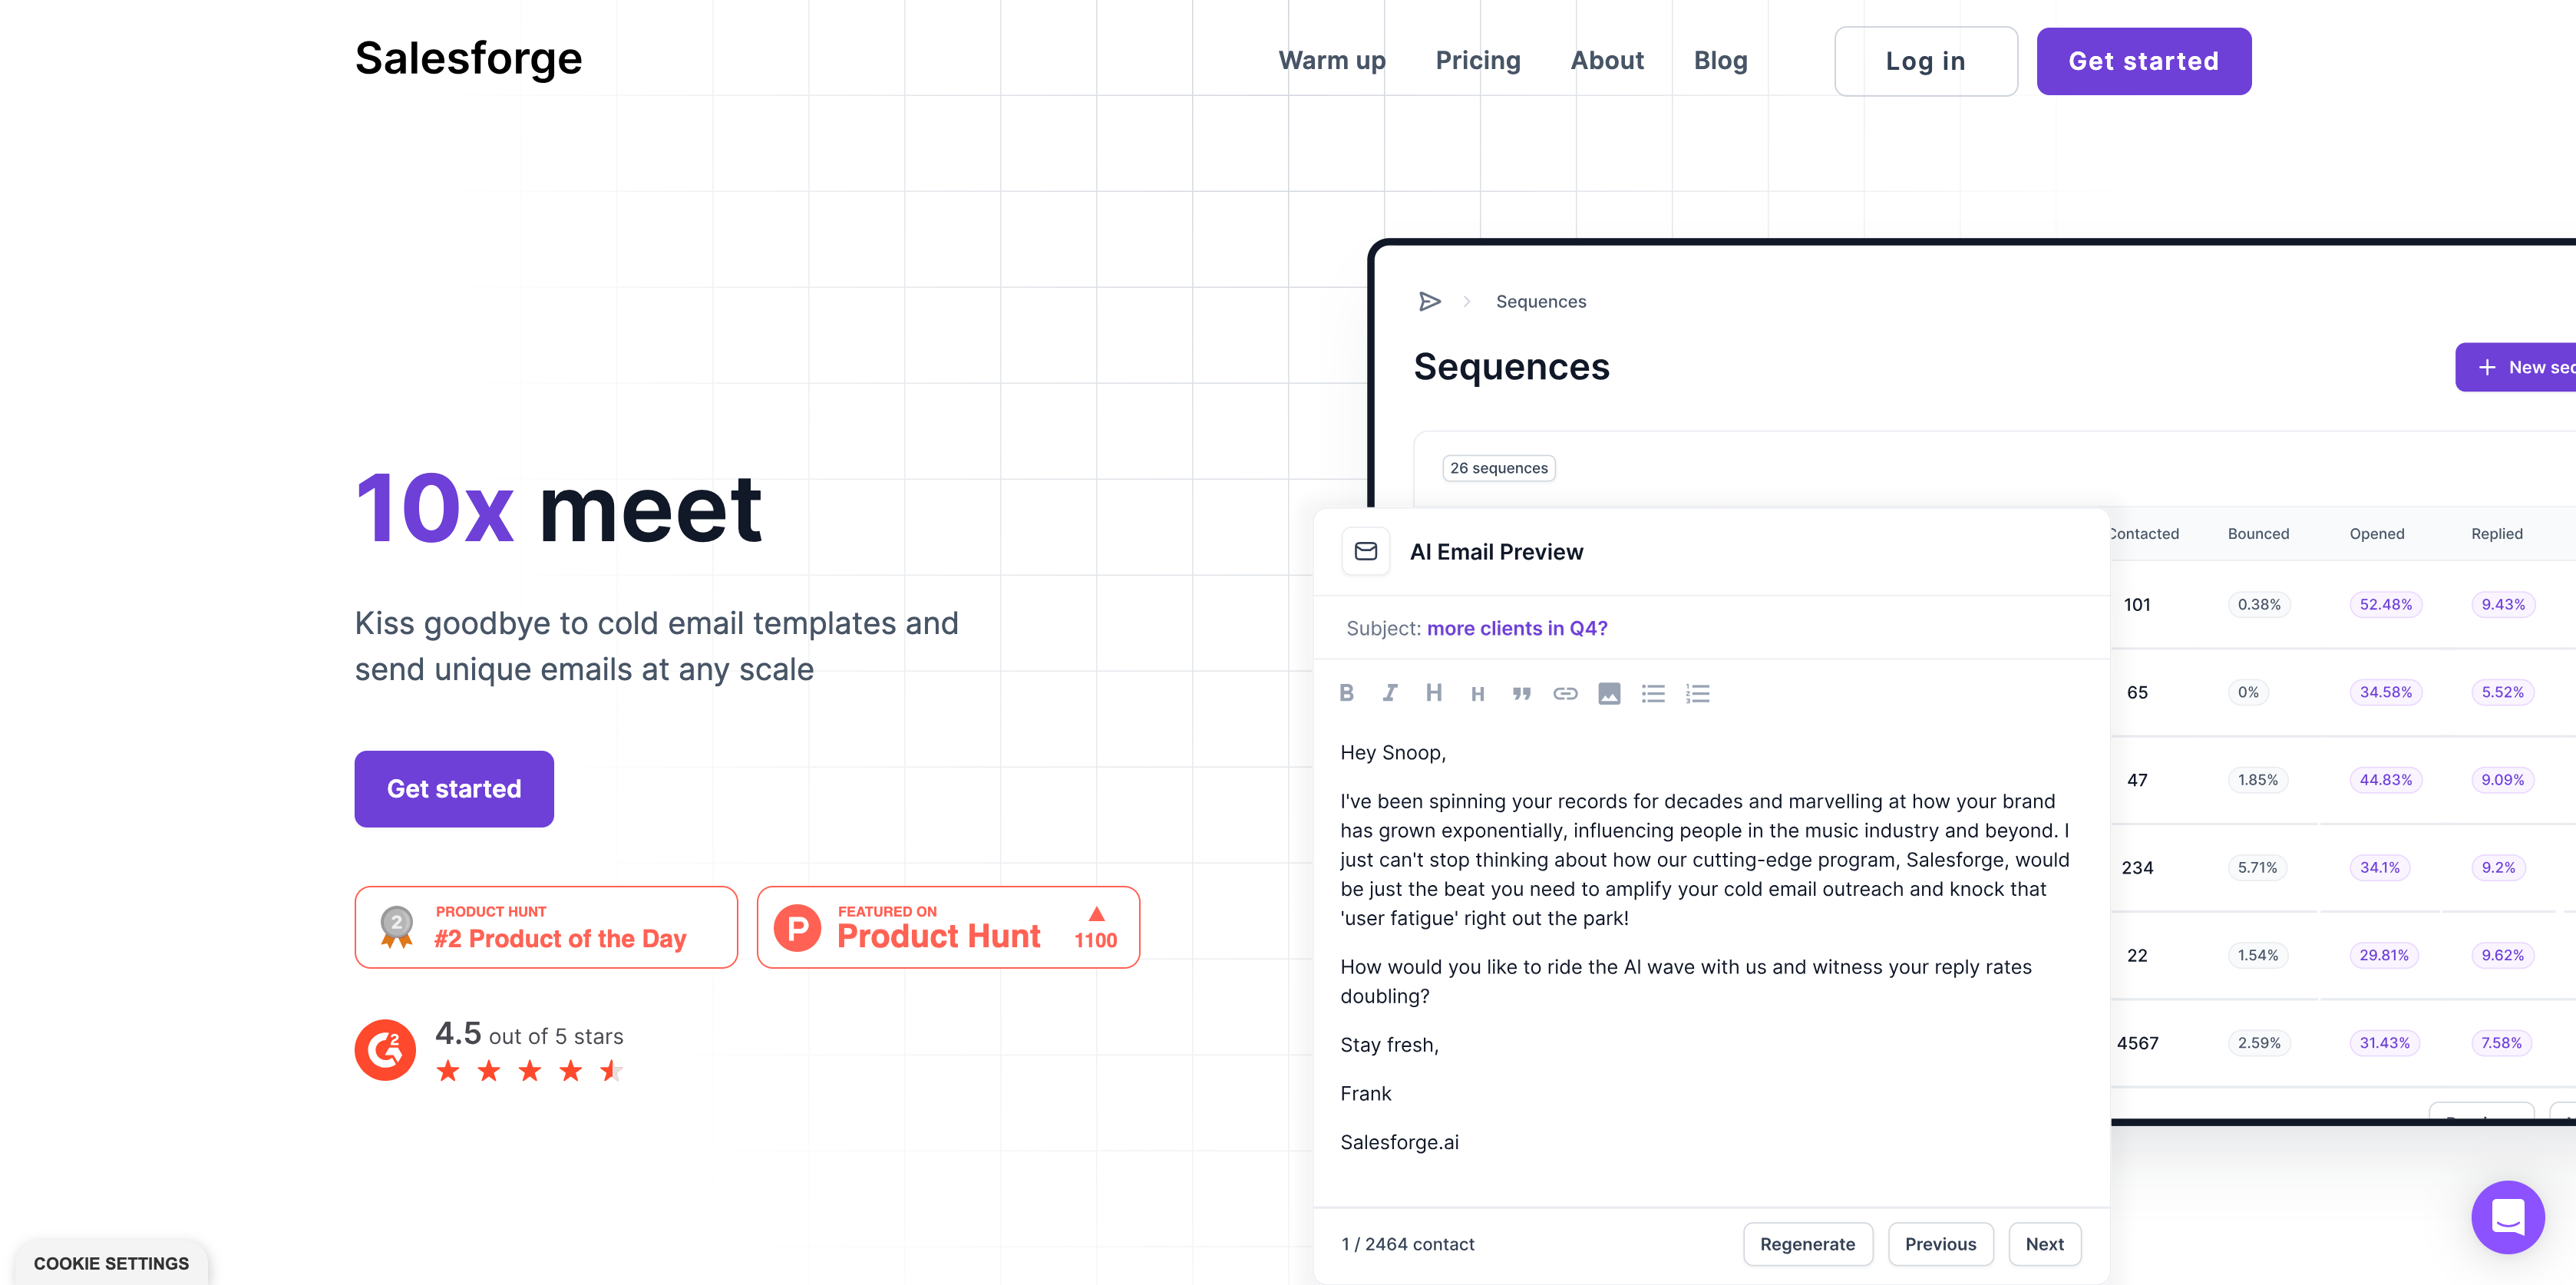
Task: Apply numbered list formatting
Action: click(1697, 693)
